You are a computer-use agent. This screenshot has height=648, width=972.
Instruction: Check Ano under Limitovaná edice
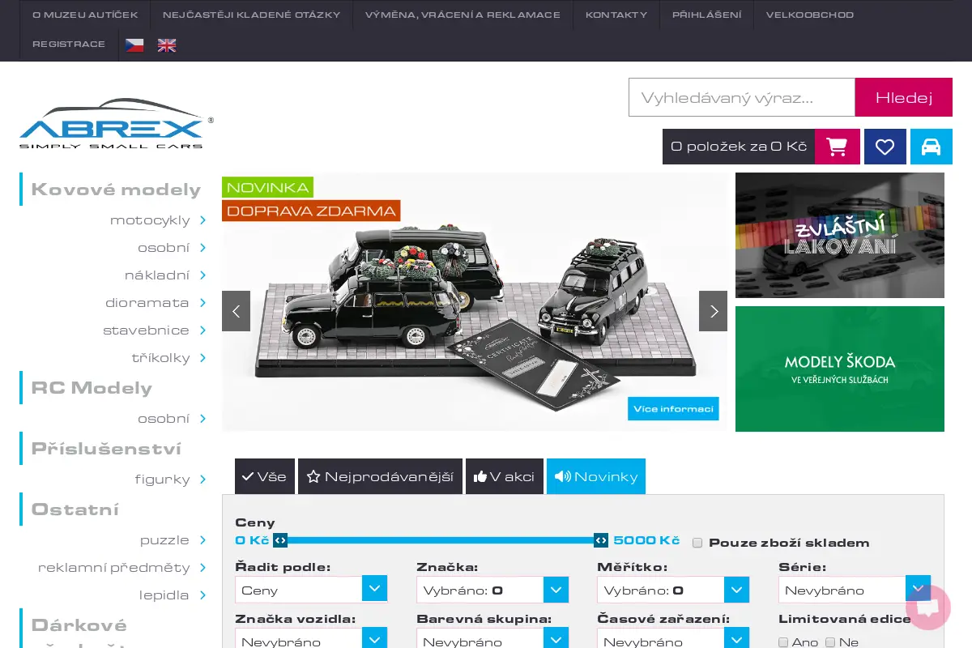coord(783,642)
